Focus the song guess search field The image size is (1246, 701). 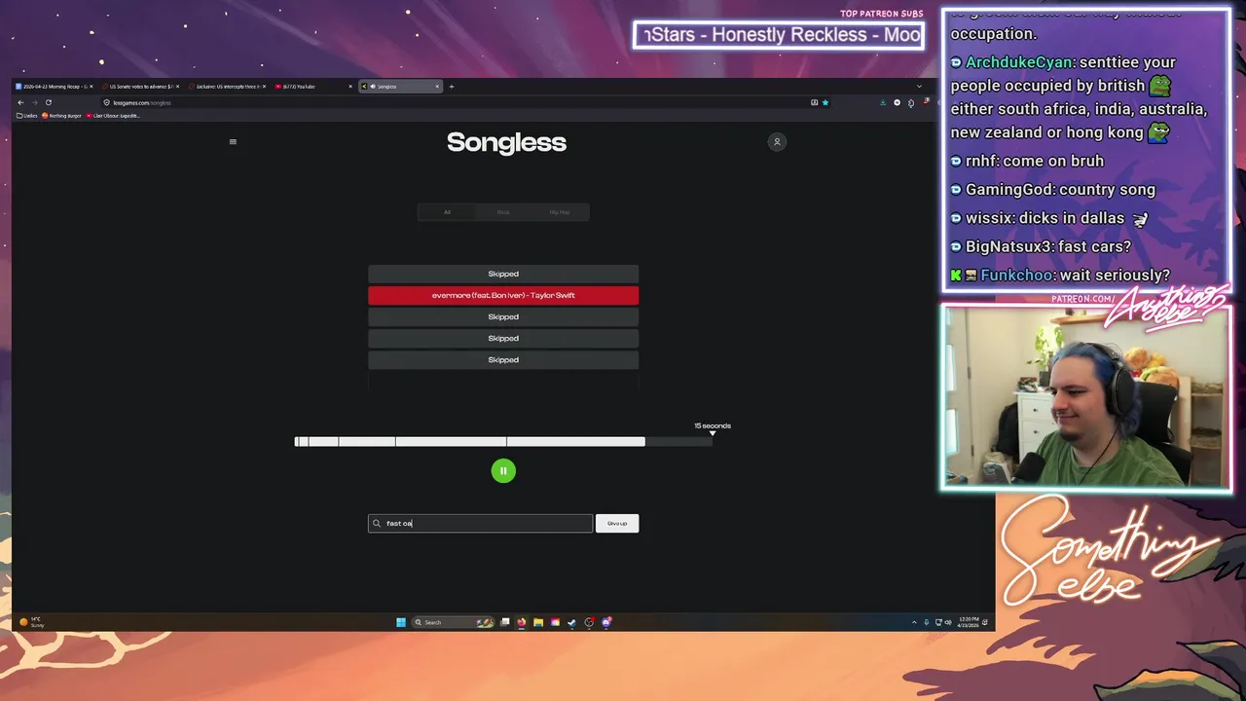480,524
